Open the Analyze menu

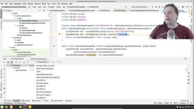[x=30, y=4]
